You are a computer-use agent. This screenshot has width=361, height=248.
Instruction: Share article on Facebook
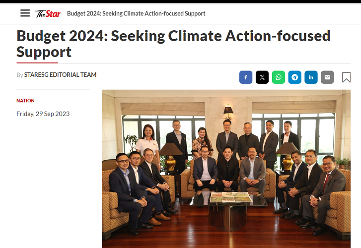click(246, 77)
